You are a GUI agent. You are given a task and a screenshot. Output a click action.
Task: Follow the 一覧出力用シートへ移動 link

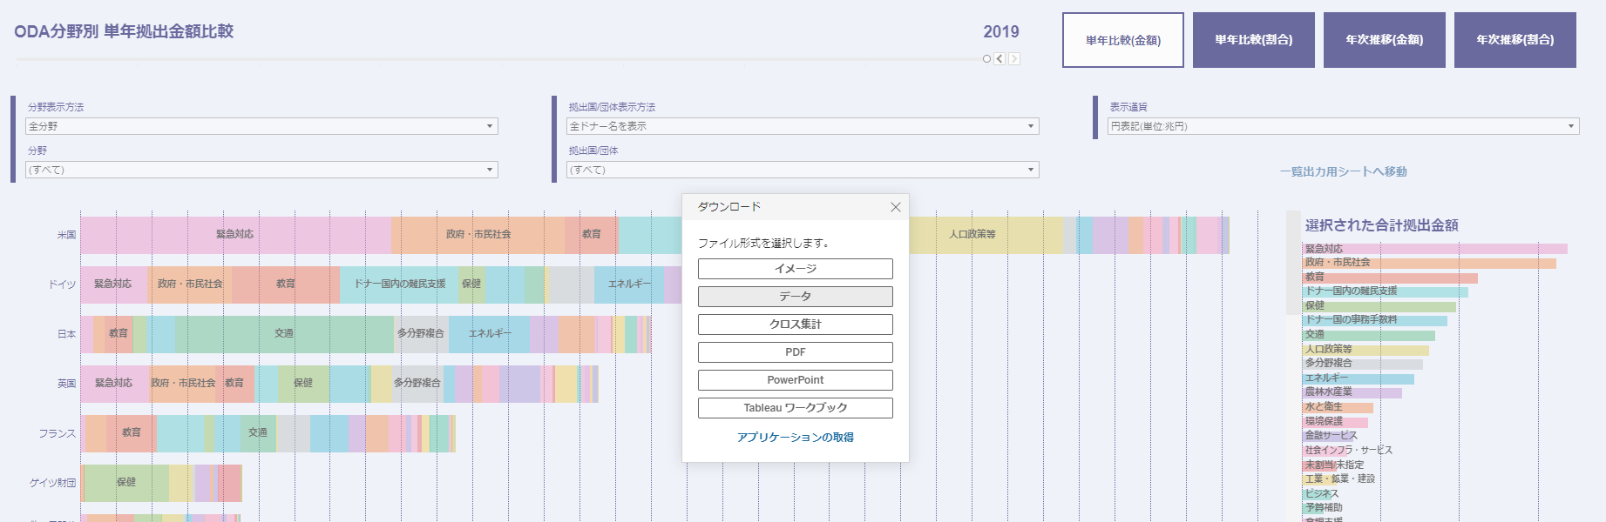pos(1343,171)
